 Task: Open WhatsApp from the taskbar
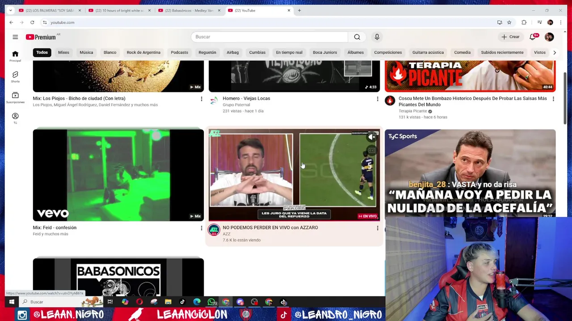(x=211, y=302)
